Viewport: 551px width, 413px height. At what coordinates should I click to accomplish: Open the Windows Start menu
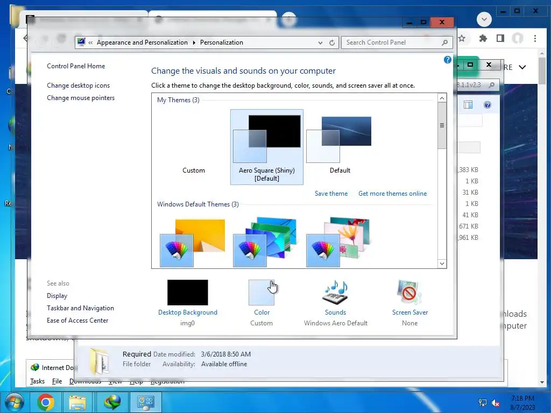point(14,402)
